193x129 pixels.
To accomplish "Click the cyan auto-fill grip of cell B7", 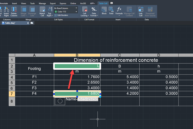I will pyautogui.click(x=100, y=97).
